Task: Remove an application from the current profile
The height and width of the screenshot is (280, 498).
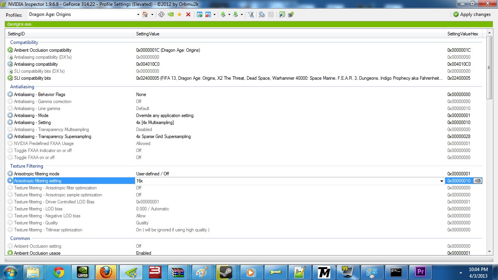Action: click(x=208, y=14)
